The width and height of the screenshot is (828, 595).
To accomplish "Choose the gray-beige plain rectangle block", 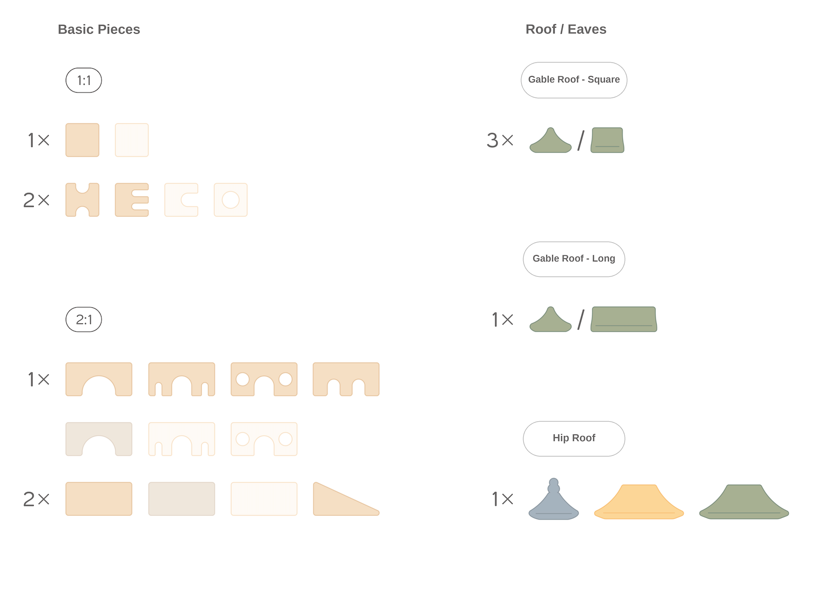I will [182, 499].
